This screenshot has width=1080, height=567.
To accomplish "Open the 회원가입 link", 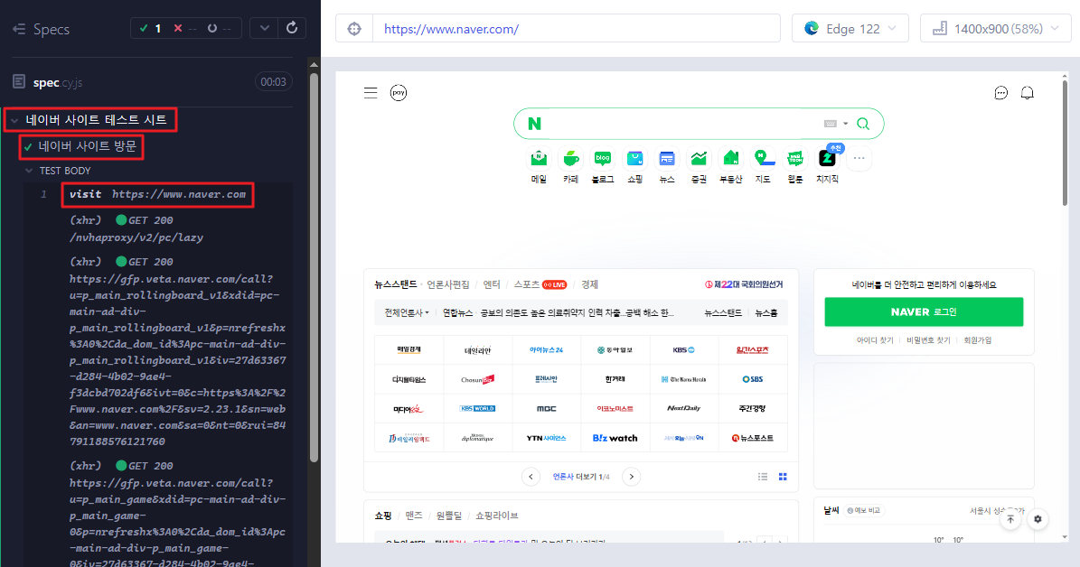I will click(977, 340).
